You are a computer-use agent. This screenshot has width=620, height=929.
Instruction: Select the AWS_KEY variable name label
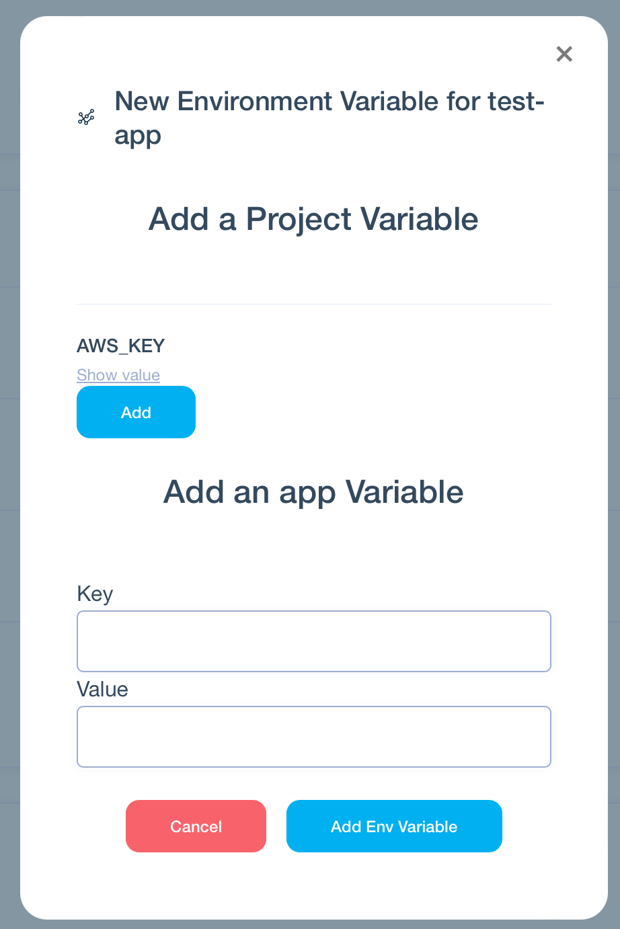point(121,346)
